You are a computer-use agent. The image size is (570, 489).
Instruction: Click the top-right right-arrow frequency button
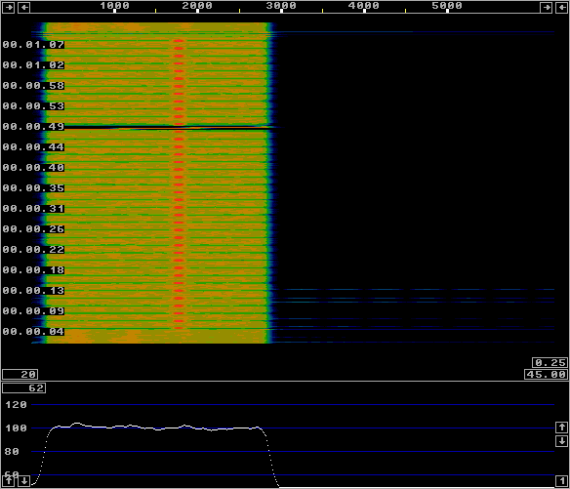[x=546, y=7]
